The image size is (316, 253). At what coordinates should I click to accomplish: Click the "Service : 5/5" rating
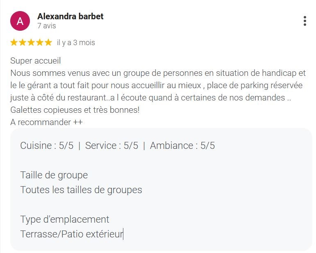111,146
